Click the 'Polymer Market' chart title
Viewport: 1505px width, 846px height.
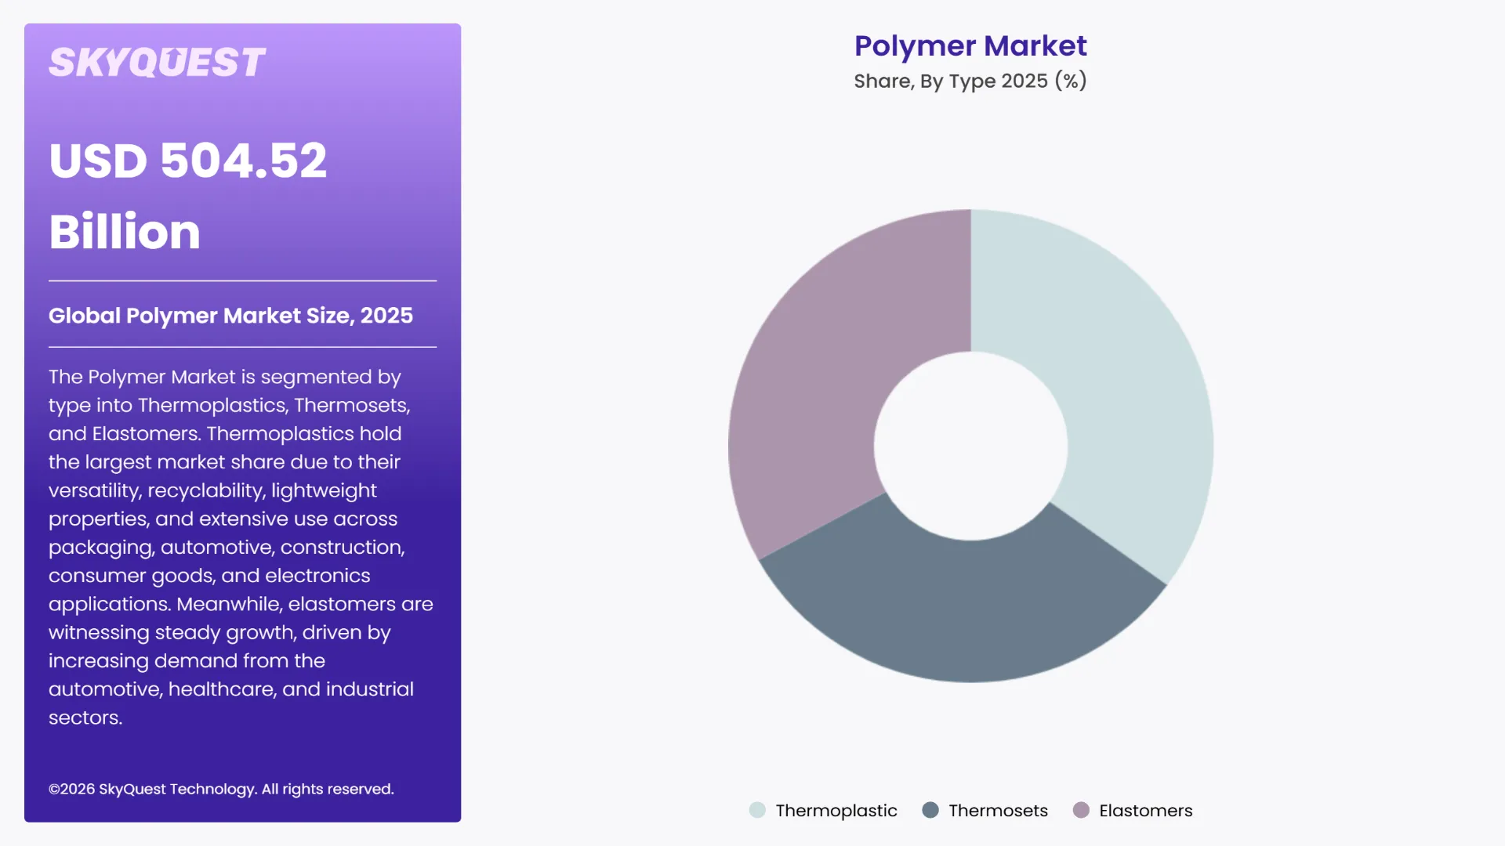click(x=970, y=45)
